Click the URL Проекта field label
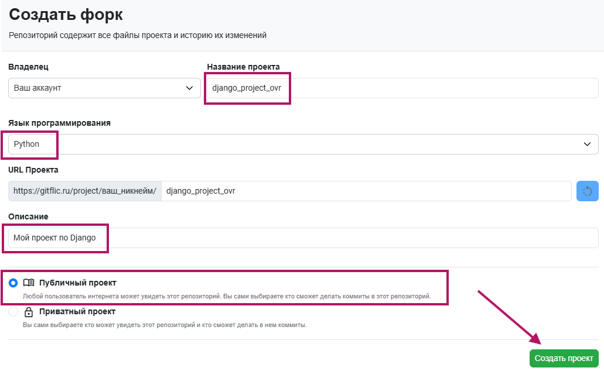The width and height of the screenshot is (604, 378). (33, 170)
